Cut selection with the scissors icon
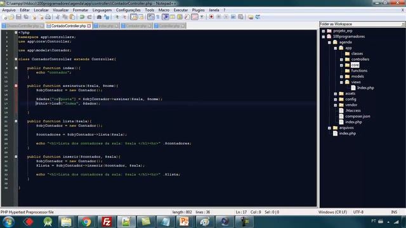The image size is (406, 228). click(x=58, y=17)
